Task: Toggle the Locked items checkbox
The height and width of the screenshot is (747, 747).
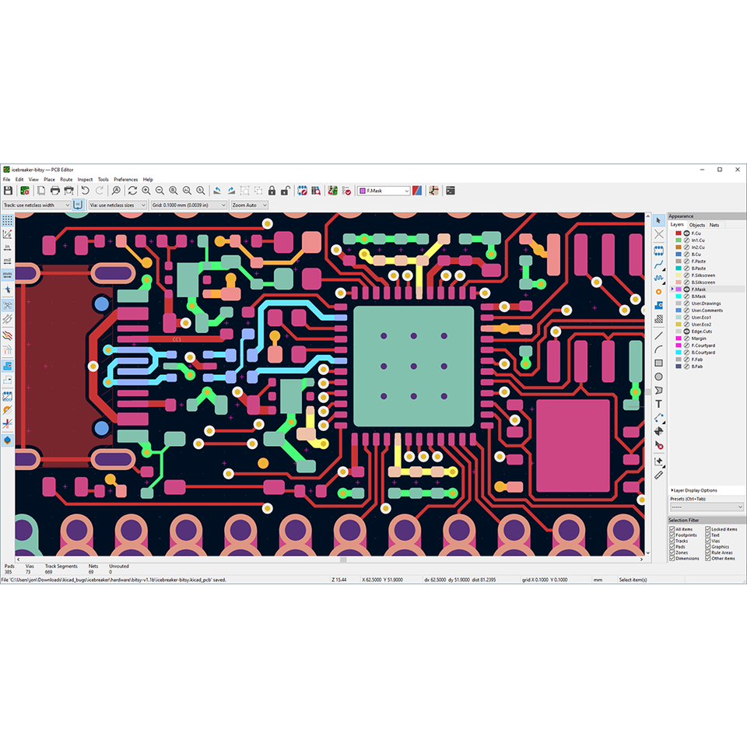Action: click(x=708, y=529)
